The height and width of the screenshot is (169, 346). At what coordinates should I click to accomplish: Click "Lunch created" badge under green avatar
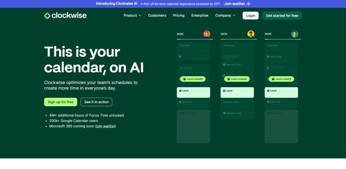[x=281, y=79]
